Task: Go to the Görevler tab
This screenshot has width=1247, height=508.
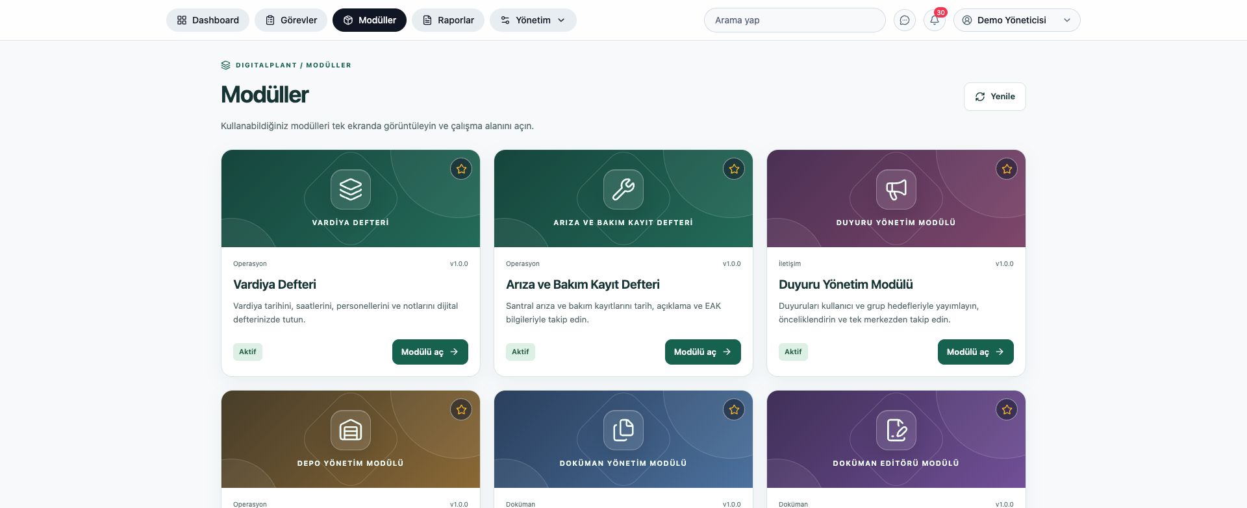Action: (291, 20)
